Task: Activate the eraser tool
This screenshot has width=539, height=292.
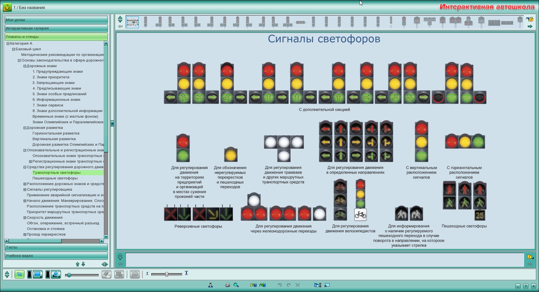Action: [106, 274]
